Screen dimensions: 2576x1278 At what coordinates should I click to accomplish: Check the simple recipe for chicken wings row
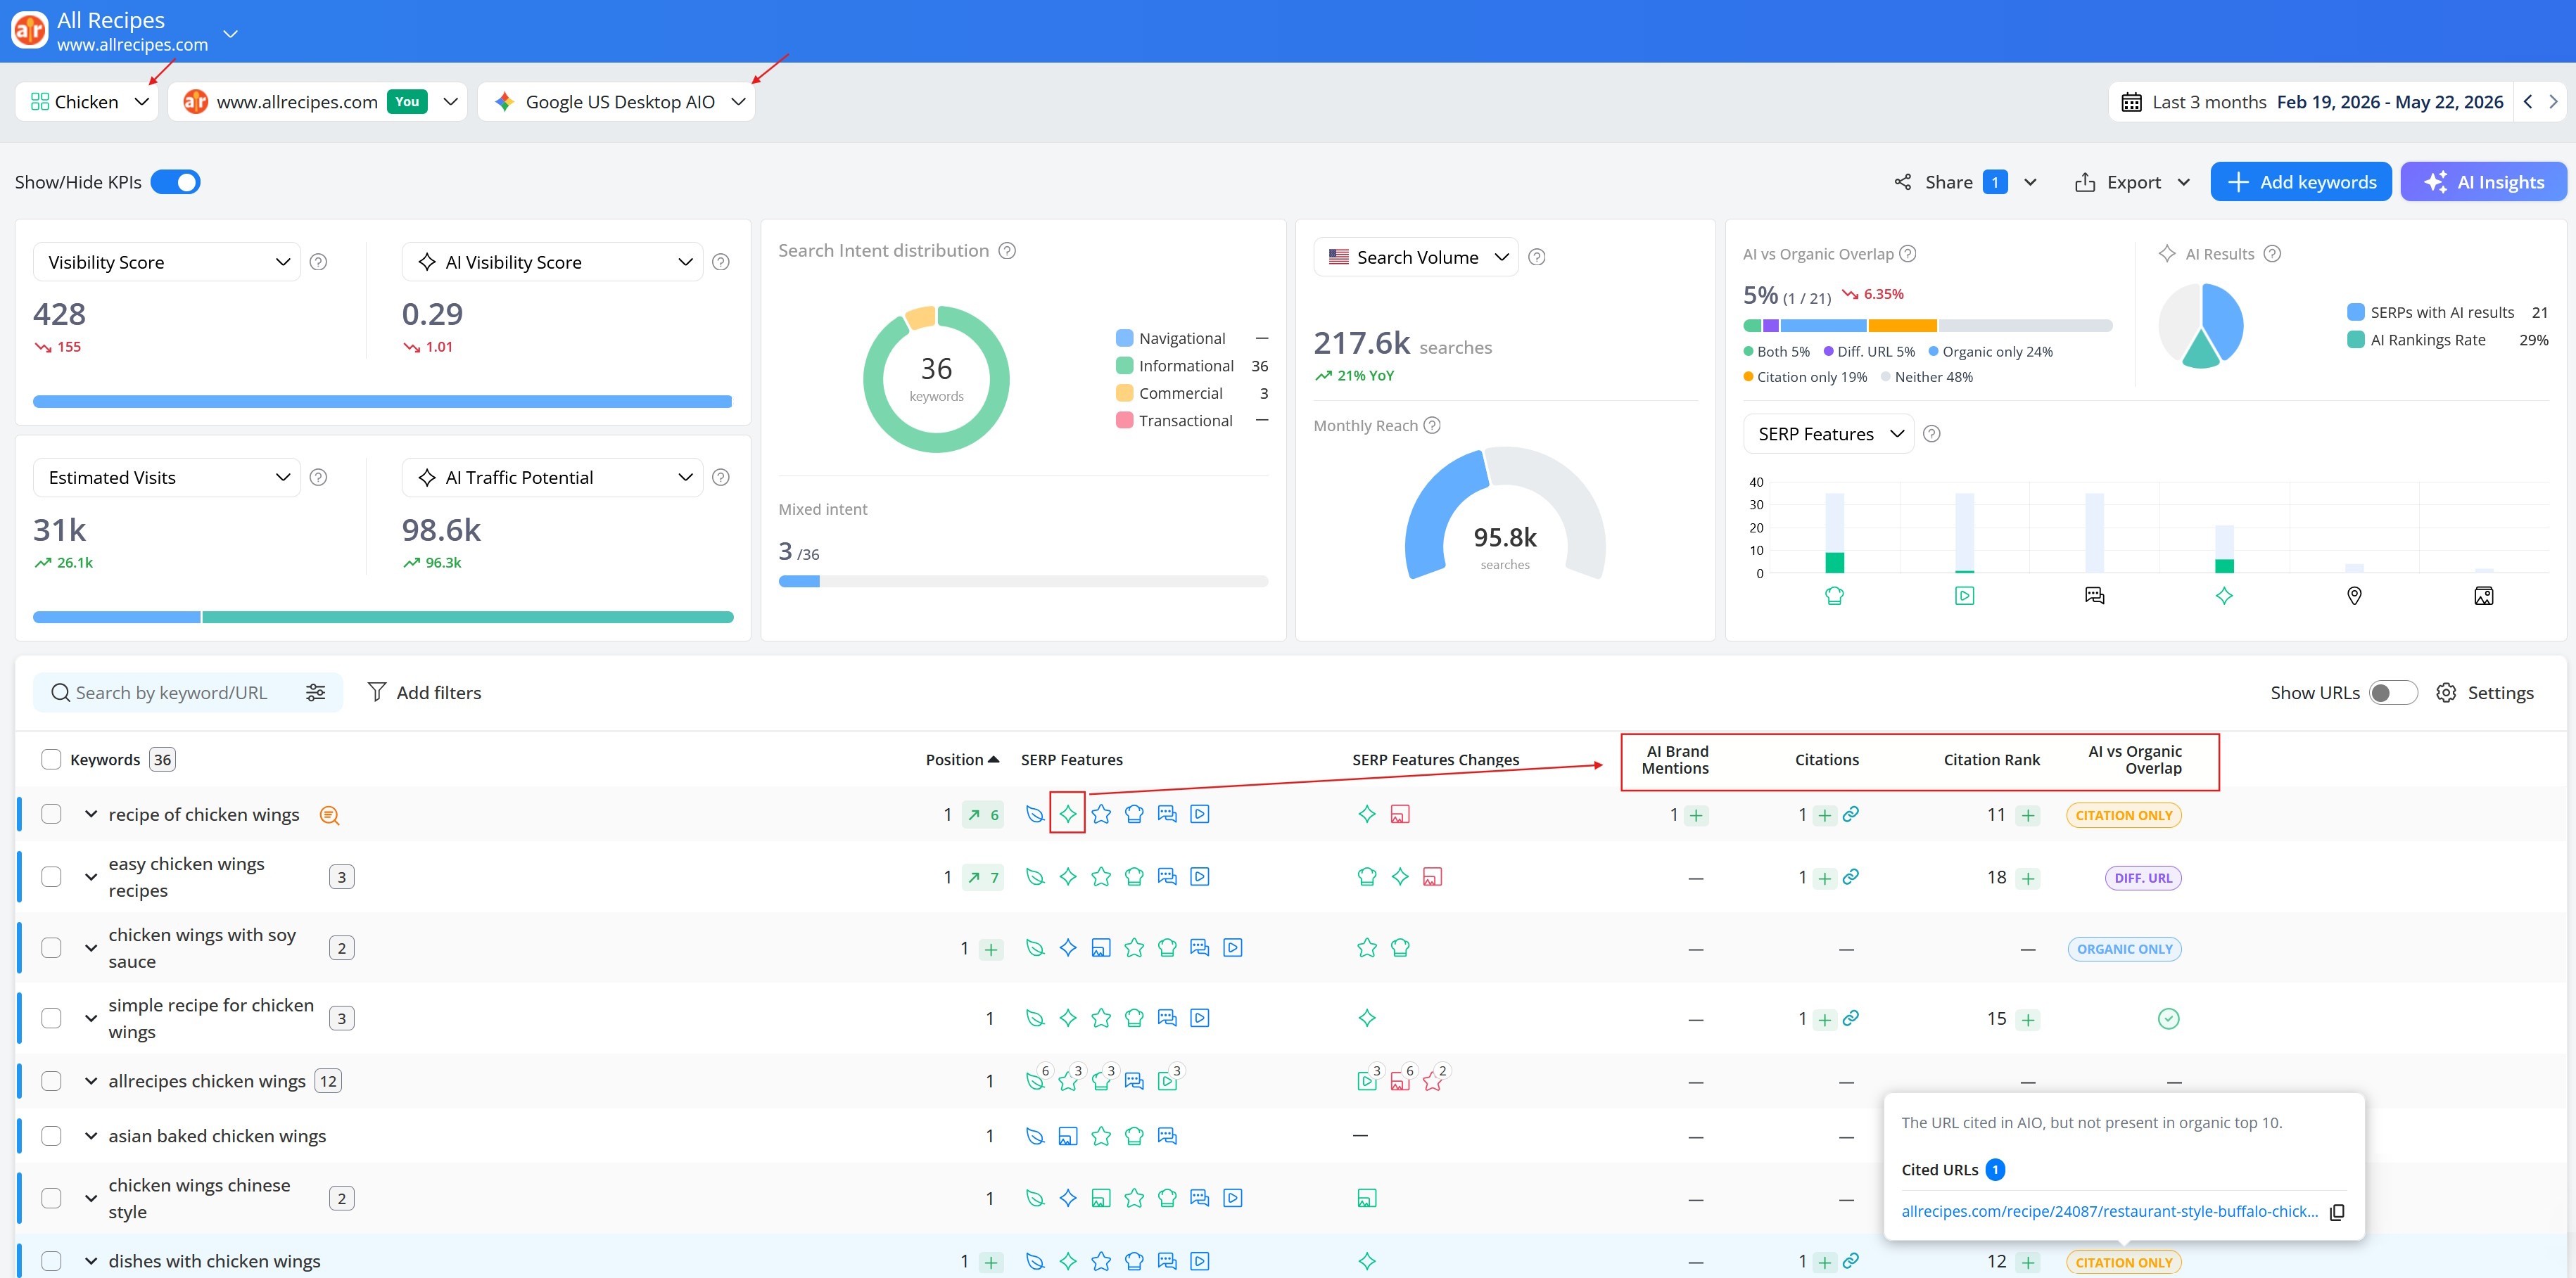(x=51, y=1018)
